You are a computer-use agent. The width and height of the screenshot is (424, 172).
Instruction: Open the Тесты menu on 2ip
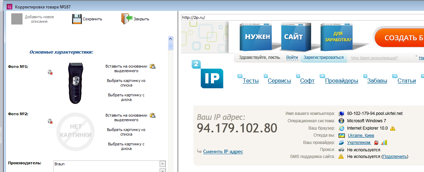(251, 81)
